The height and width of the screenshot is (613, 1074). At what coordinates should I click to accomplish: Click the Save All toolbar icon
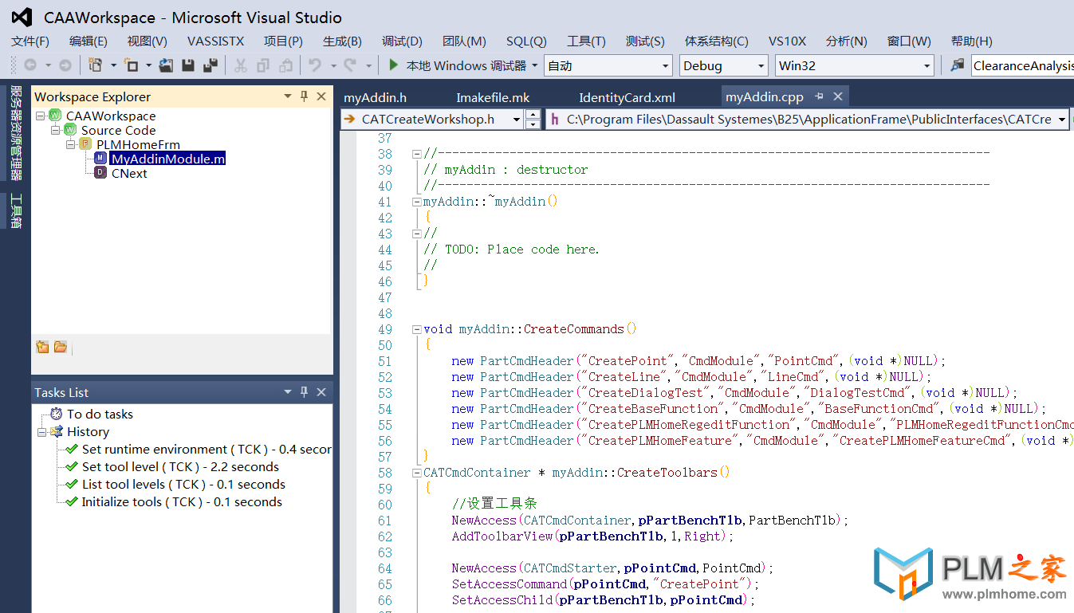point(210,65)
